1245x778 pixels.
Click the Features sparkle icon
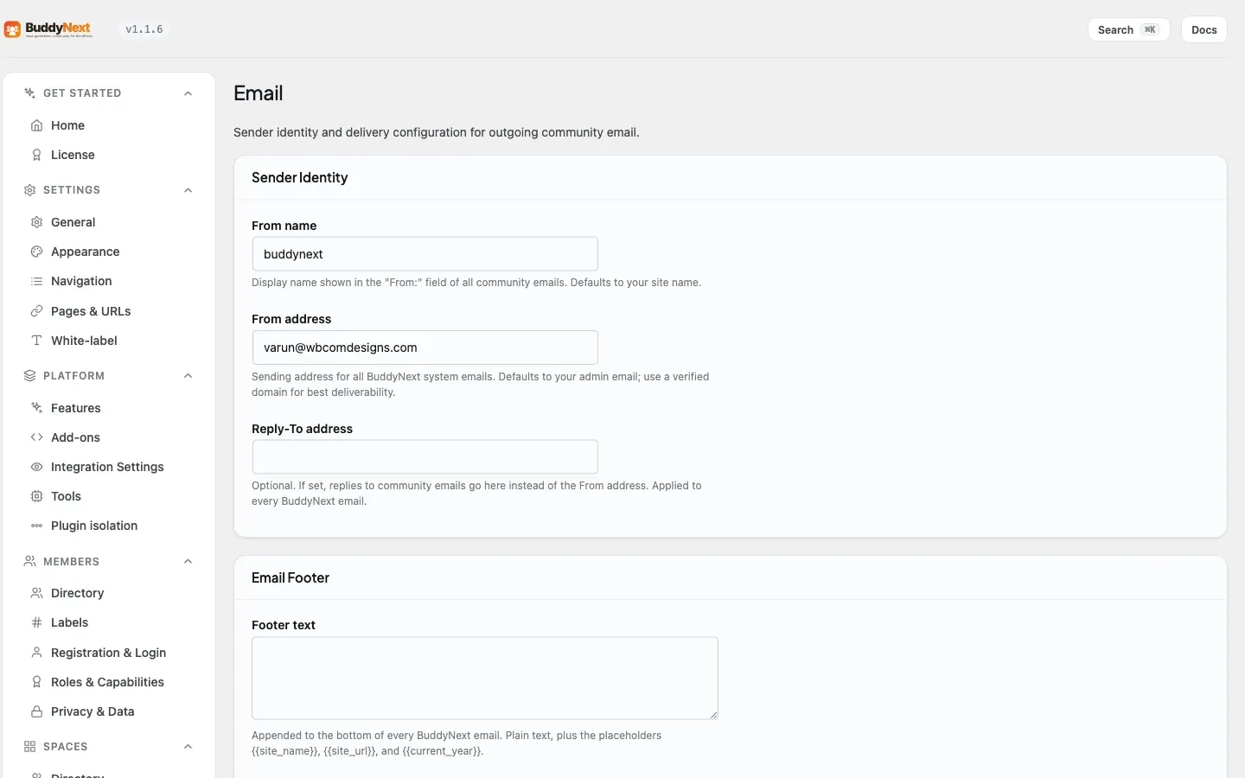[36, 408]
